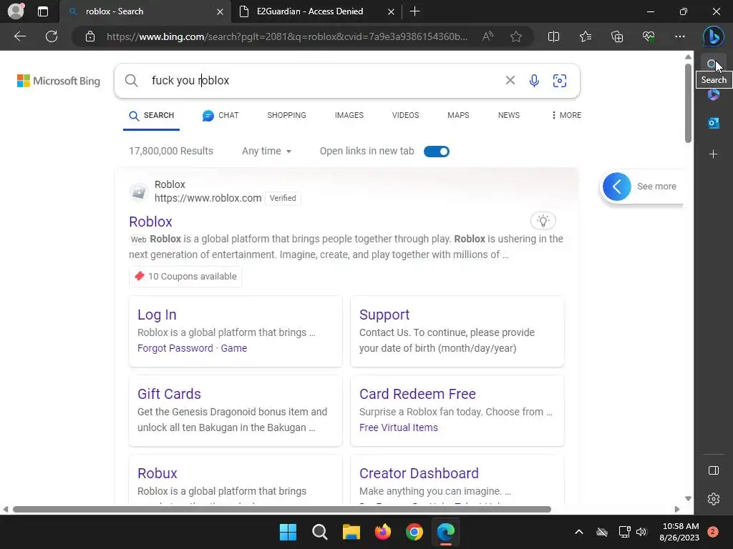The image size is (733, 549).
Task: Open the Creator Dashboard sitelink
Action: 419,473
